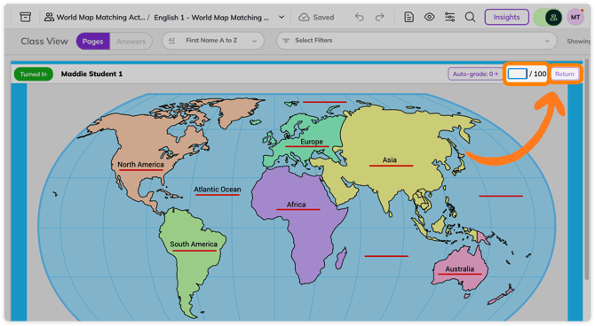The image size is (595, 326).
Task: Click the vertical scrollbar on the right
Action: click(x=588, y=170)
